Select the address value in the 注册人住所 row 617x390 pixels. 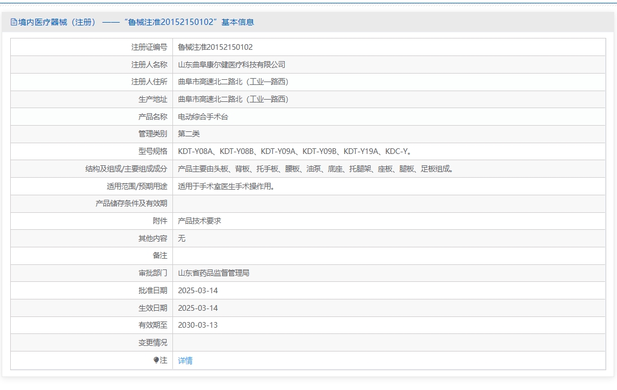pos(233,82)
